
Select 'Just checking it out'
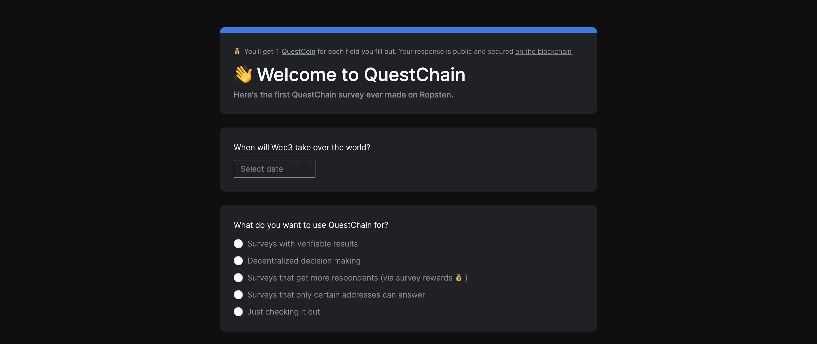238,311
